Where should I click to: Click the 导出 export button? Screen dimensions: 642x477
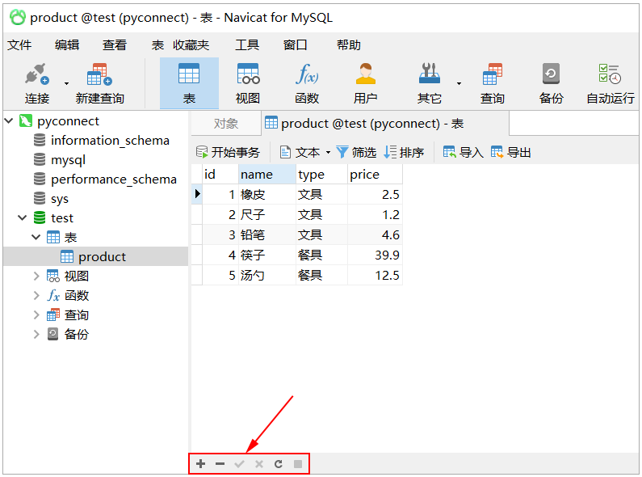coord(510,153)
